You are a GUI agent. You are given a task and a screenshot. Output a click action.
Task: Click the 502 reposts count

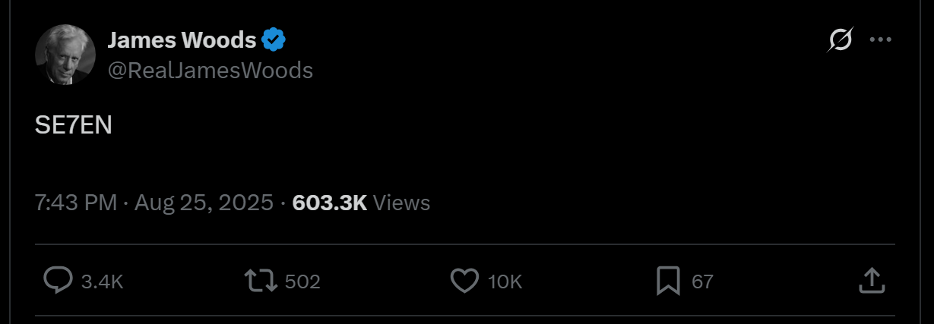coord(302,282)
